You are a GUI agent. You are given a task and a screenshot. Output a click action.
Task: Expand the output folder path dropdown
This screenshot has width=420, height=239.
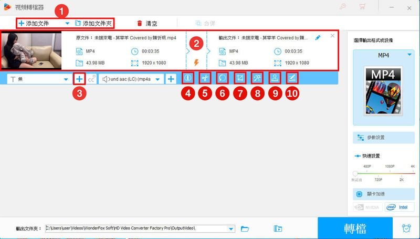pyautogui.click(x=231, y=229)
